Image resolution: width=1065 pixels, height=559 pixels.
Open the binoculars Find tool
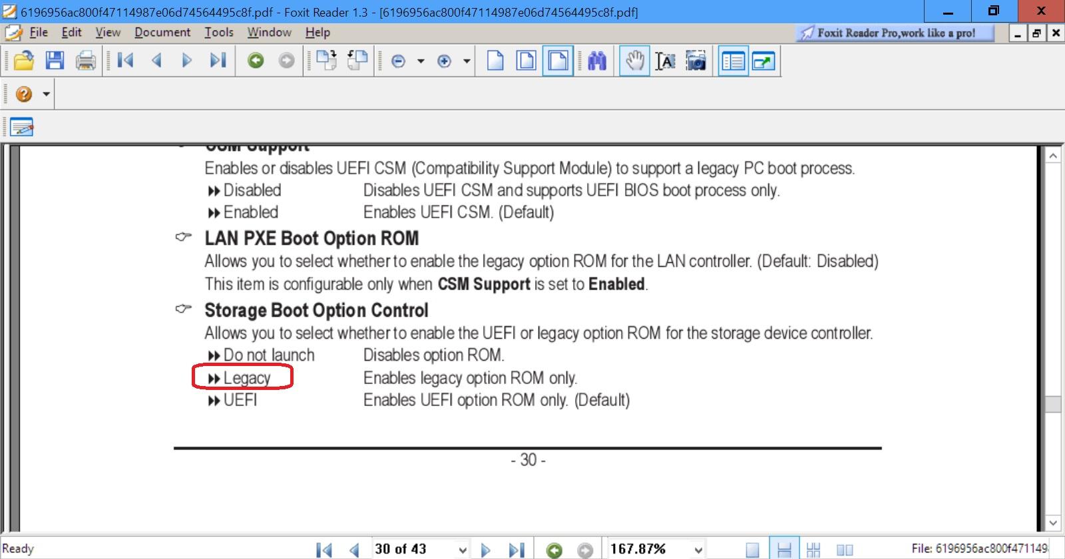tap(597, 61)
